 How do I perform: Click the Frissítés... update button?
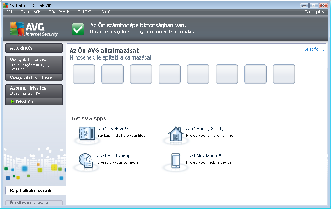[x=34, y=102]
